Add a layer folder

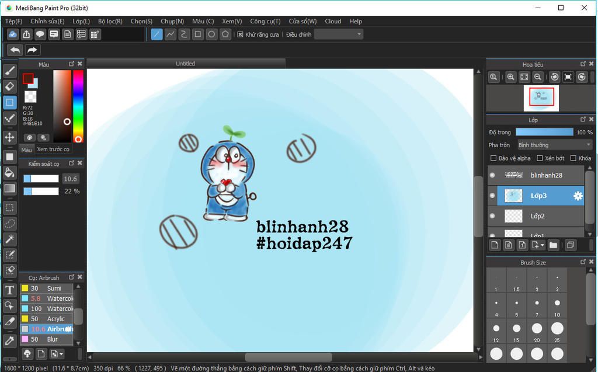(554, 245)
